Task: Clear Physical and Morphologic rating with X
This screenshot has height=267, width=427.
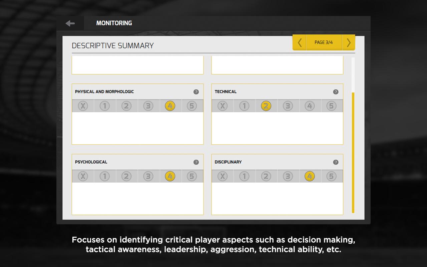Action: (x=83, y=106)
